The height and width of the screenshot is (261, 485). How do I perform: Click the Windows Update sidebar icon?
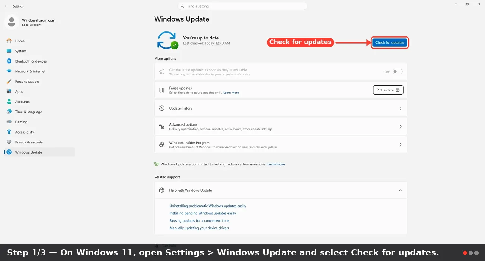pyautogui.click(x=9, y=152)
